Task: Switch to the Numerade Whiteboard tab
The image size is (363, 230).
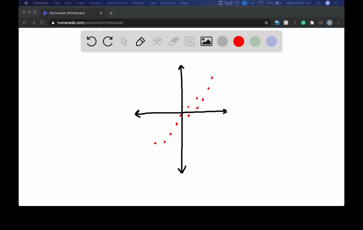Action: (73, 13)
